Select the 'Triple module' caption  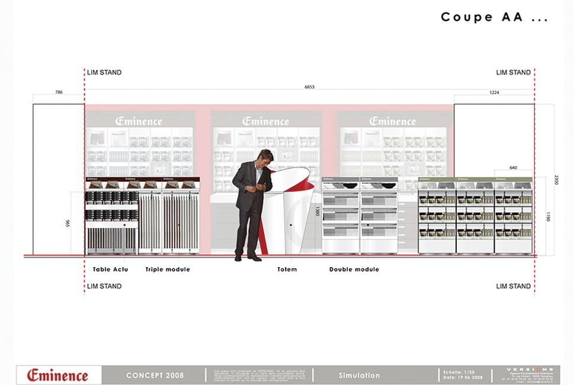(x=168, y=269)
